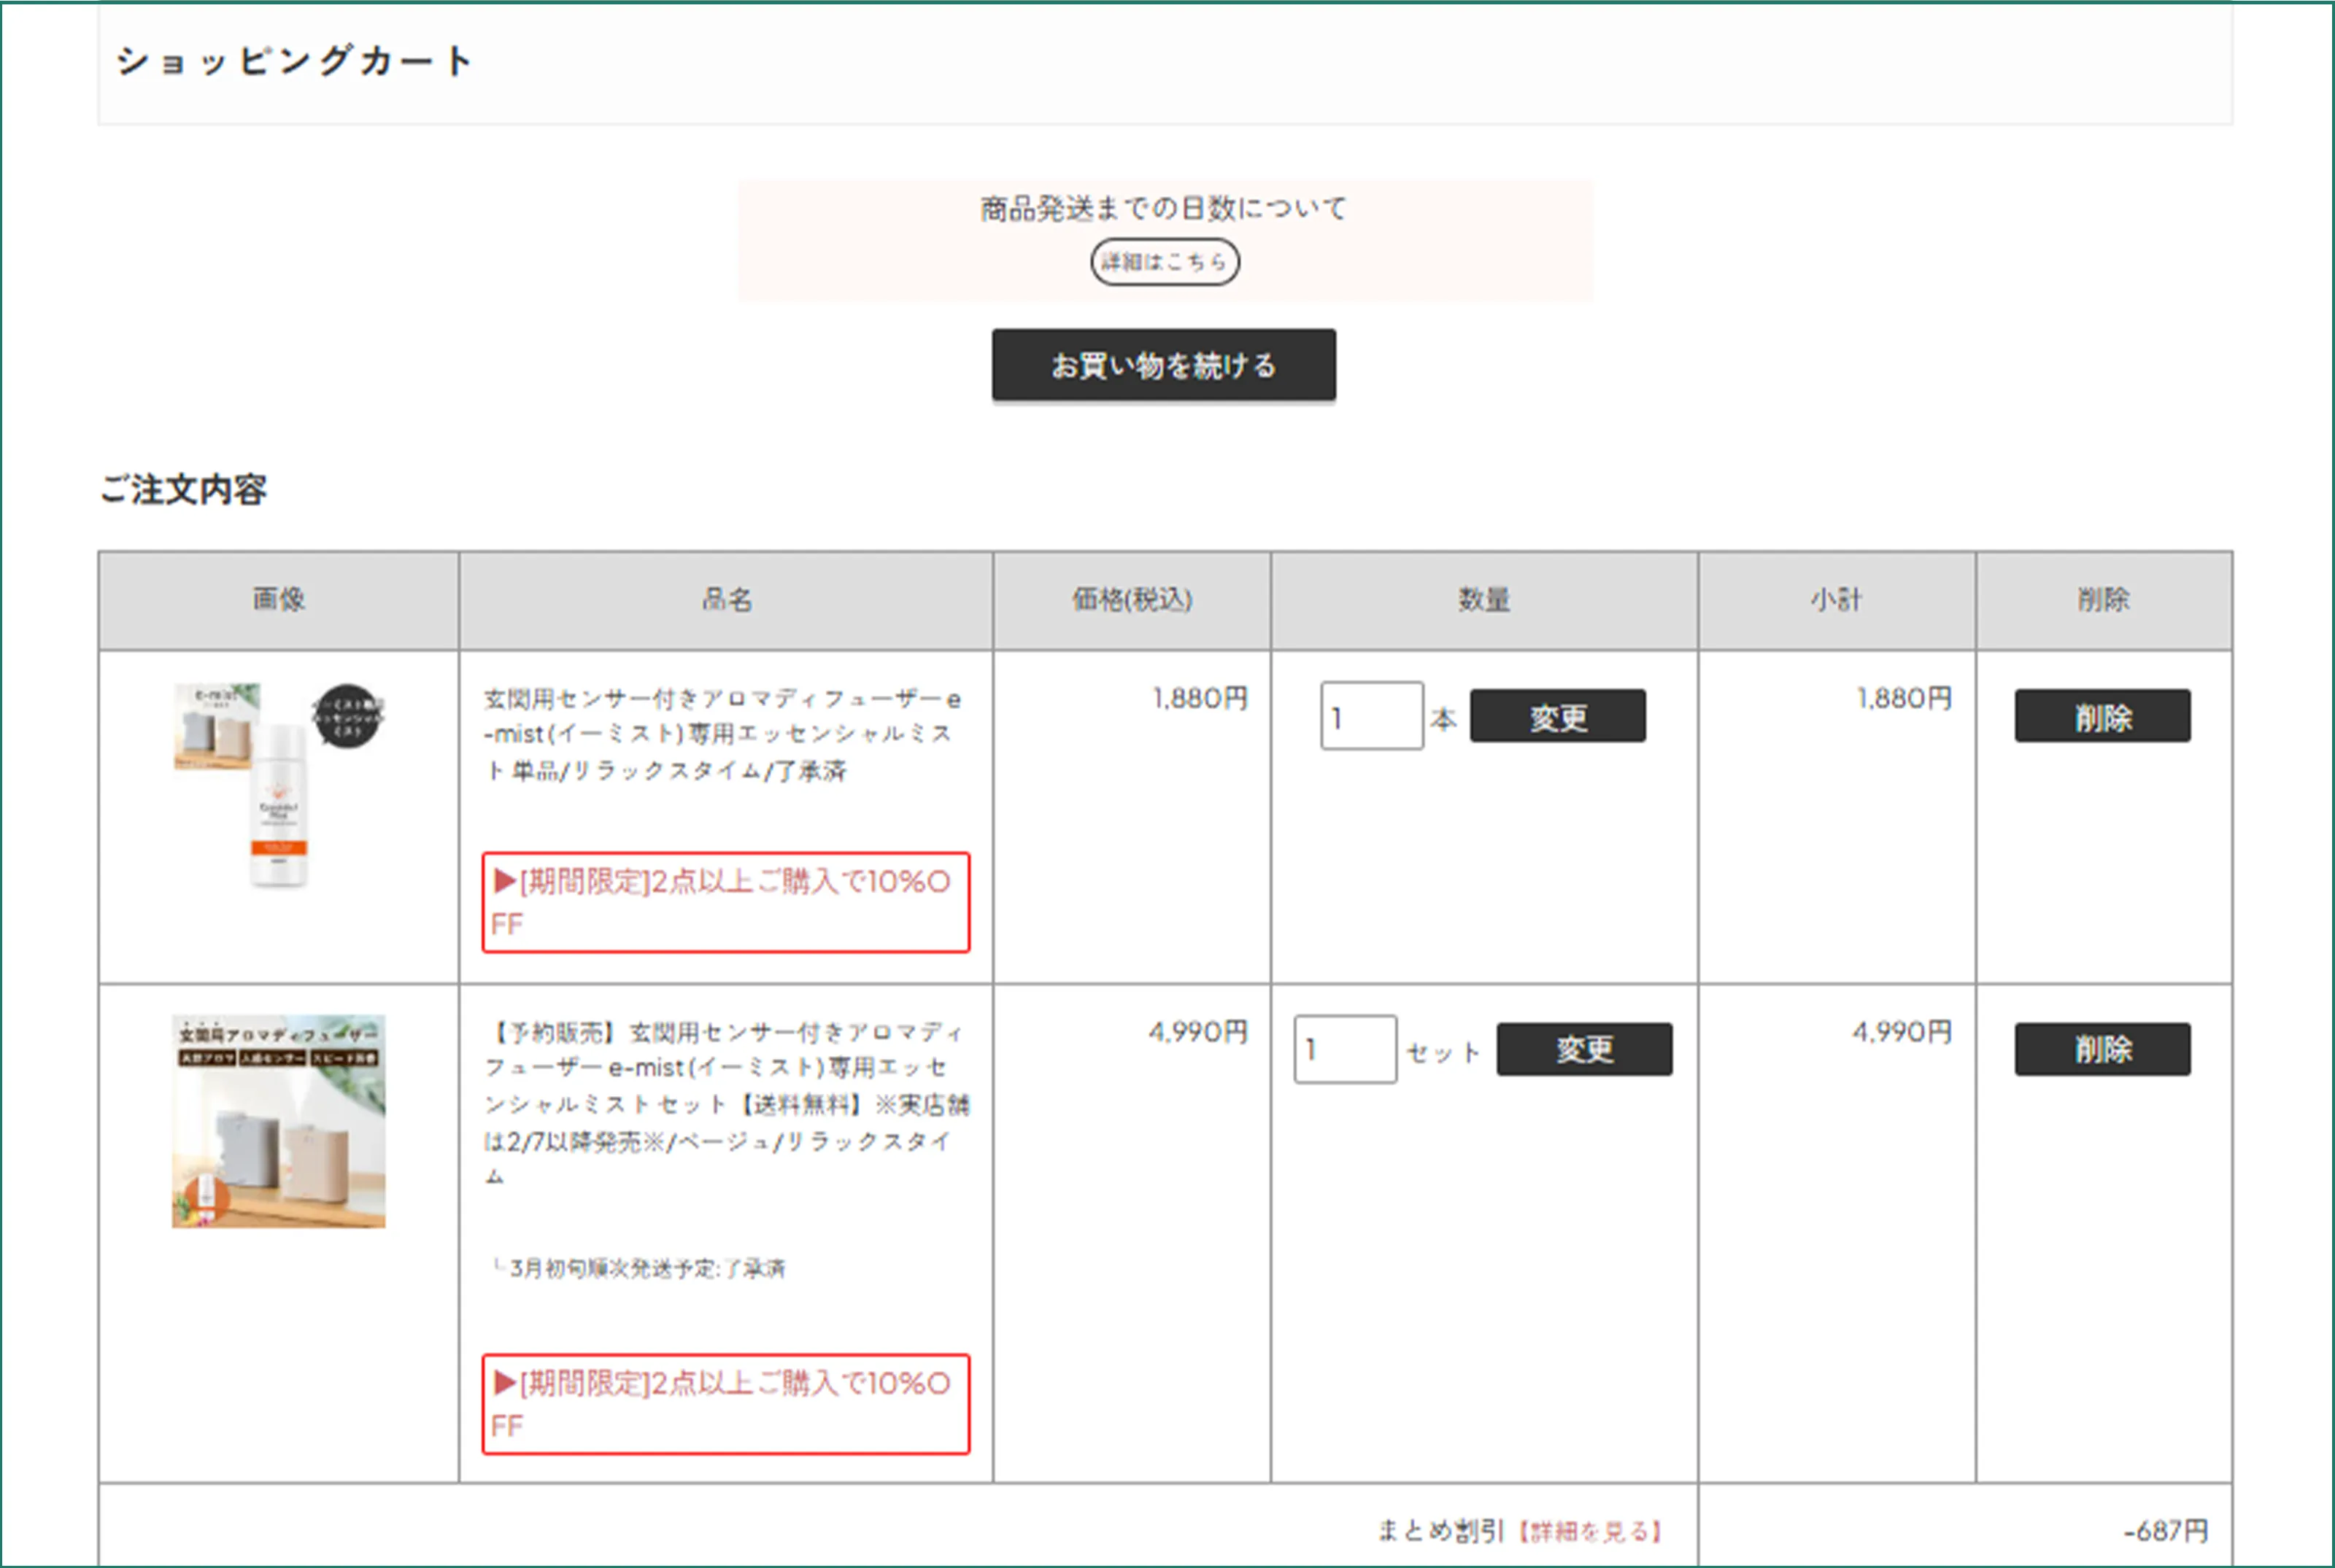
Task: Delete the pre-order diffuser set via 削除
Action: tap(2102, 1049)
